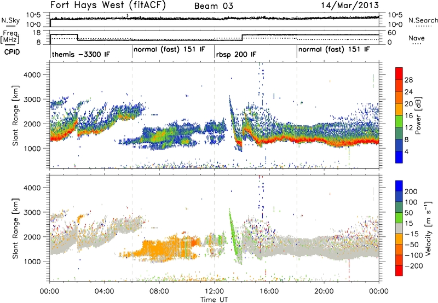Image resolution: width=438 pixels, height=303 pixels.
Task: Click the gray 15 velocity color band
Action: coord(399,229)
